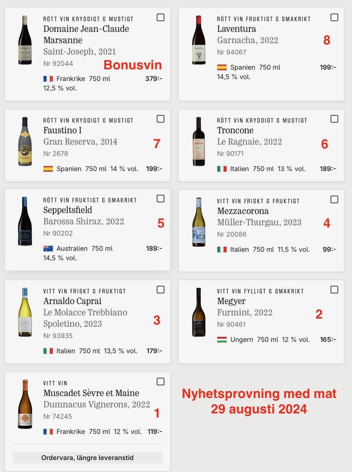Click the Hungarian flag next to Ungern
The height and width of the screenshot is (472, 352).
point(222,340)
